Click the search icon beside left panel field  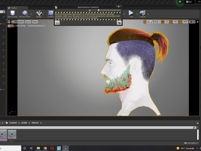click(4, 12)
